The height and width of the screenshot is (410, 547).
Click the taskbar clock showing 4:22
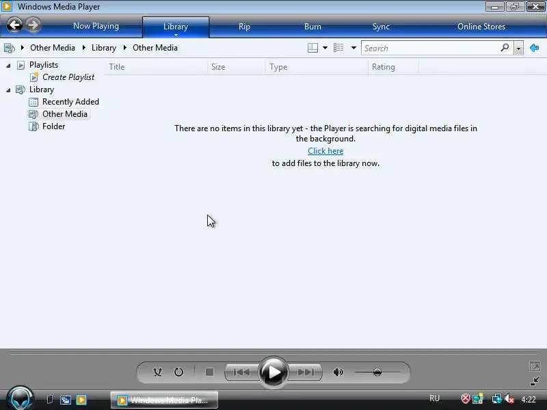[x=529, y=400]
